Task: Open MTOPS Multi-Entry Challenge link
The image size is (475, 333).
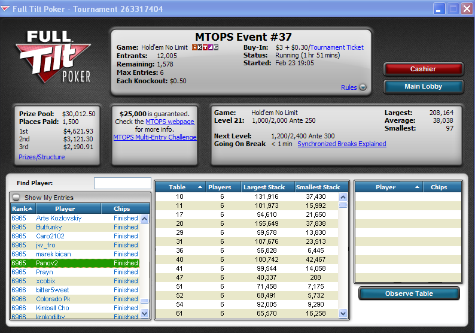Action: tap(155, 137)
